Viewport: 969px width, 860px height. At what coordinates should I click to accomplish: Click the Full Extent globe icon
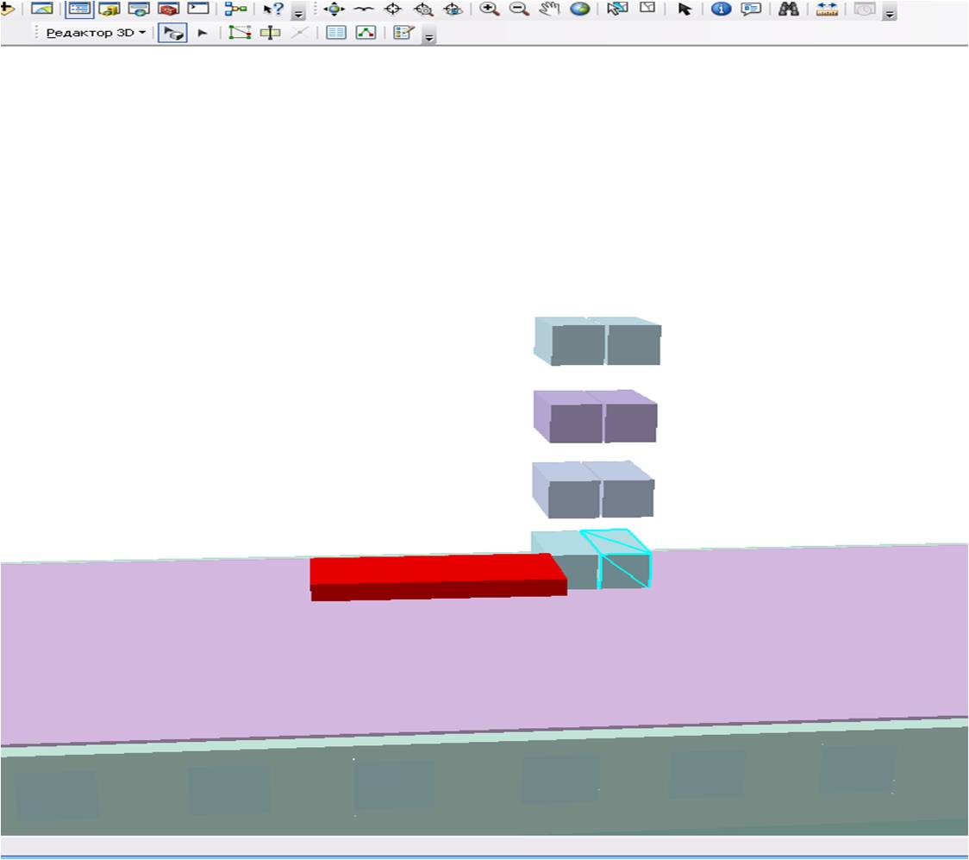coord(579,9)
